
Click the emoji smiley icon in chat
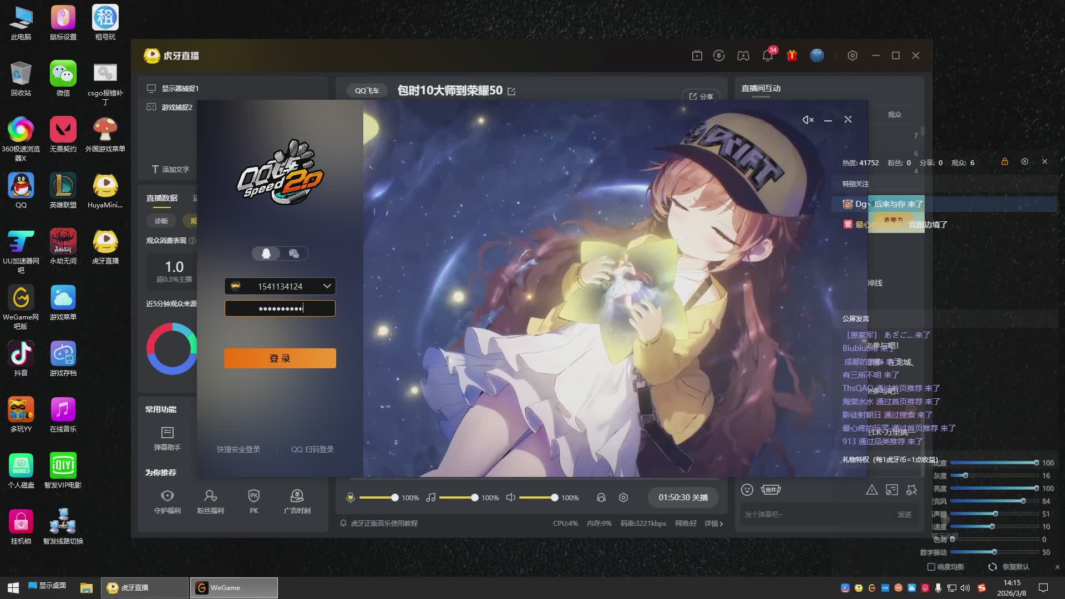tap(747, 490)
